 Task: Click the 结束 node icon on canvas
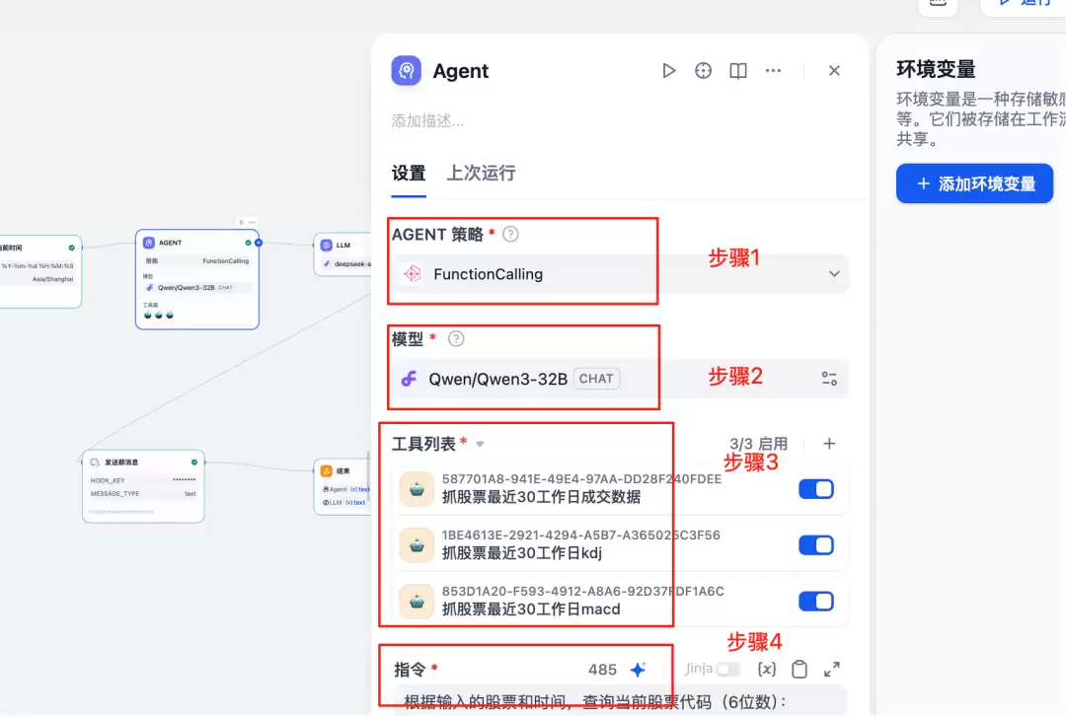[327, 470]
